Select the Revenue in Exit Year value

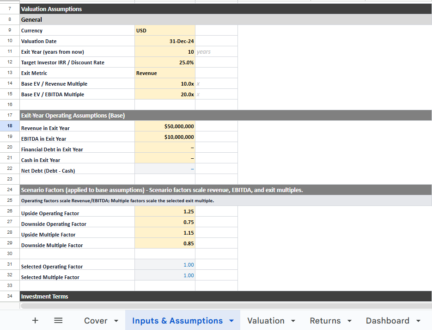pos(164,126)
